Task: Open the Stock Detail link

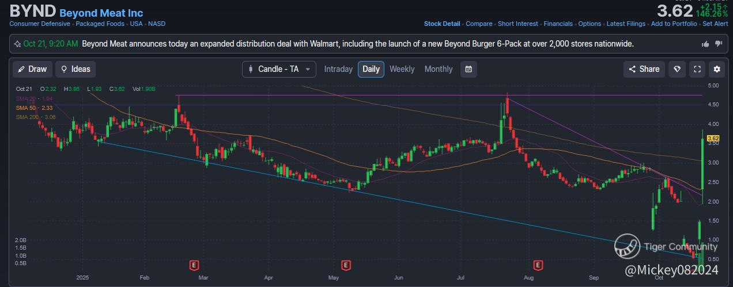Action: click(442, 24)
